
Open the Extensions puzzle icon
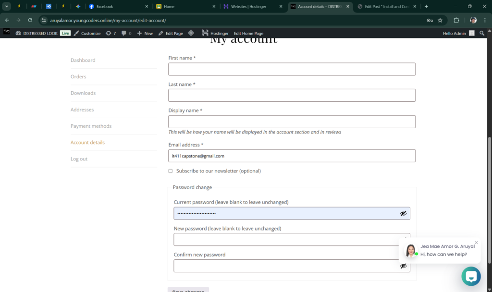[x=456, y=20]
